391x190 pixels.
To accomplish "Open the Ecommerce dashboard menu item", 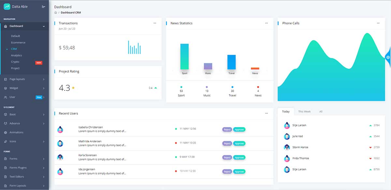I will 18,42.
